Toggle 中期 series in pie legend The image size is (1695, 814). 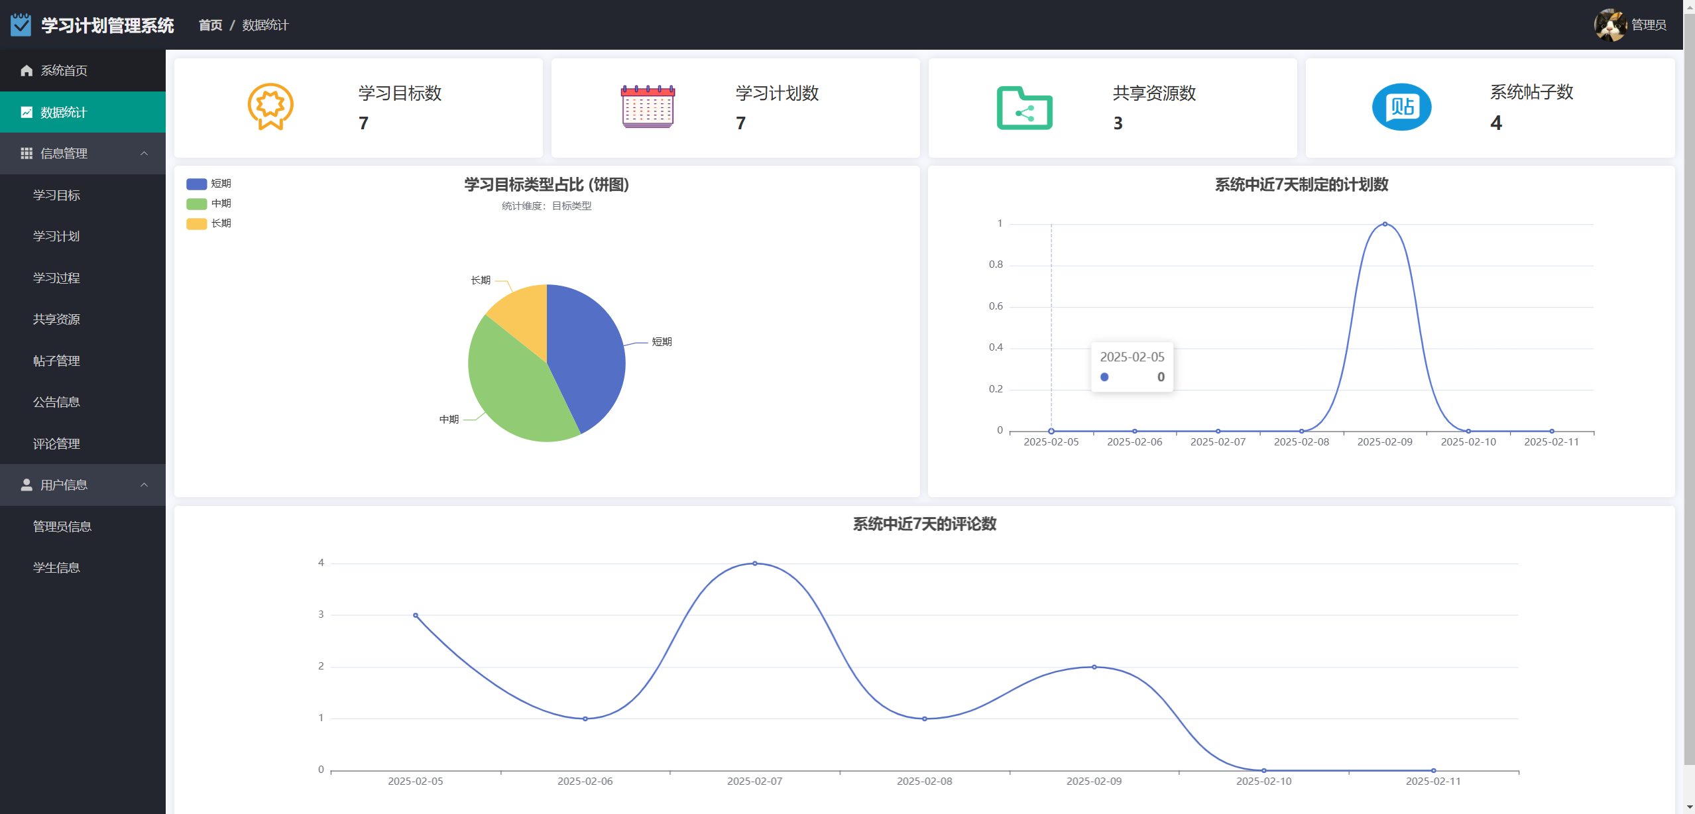[x=197, y=203]
